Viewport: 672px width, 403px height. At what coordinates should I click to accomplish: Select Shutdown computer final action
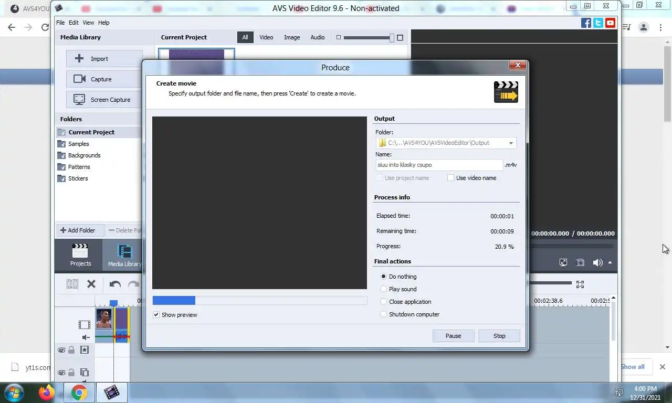pyautogui.click(x=383, y=314)
